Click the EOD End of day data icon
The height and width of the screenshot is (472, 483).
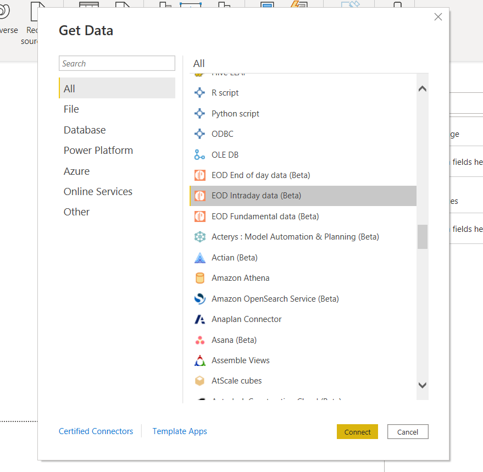click(x=199, y=175)
